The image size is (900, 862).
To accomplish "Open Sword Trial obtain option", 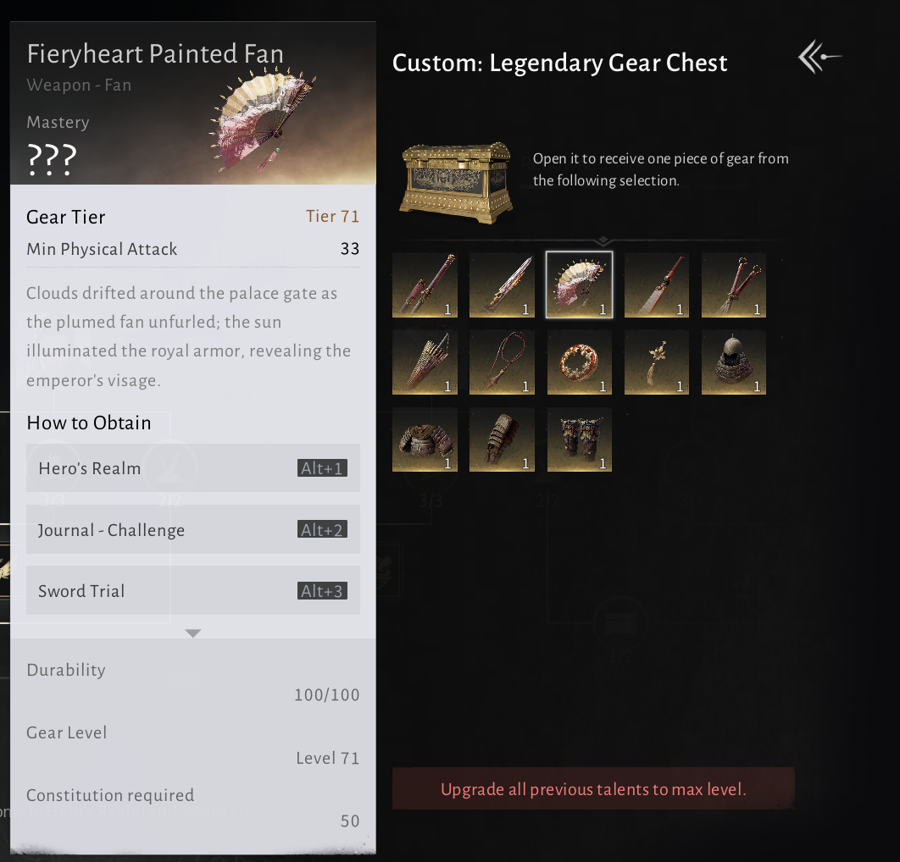I will coord(193,591).
